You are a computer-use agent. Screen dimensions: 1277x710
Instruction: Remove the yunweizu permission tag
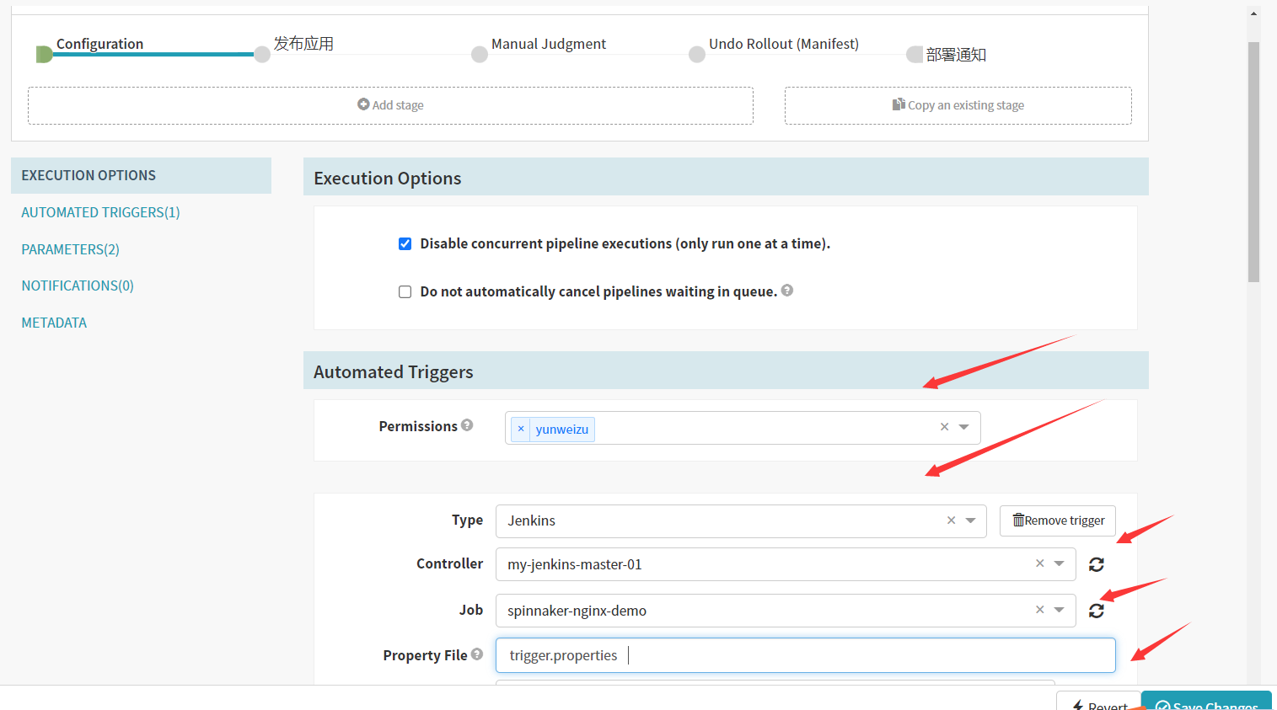tap(521, 429)
